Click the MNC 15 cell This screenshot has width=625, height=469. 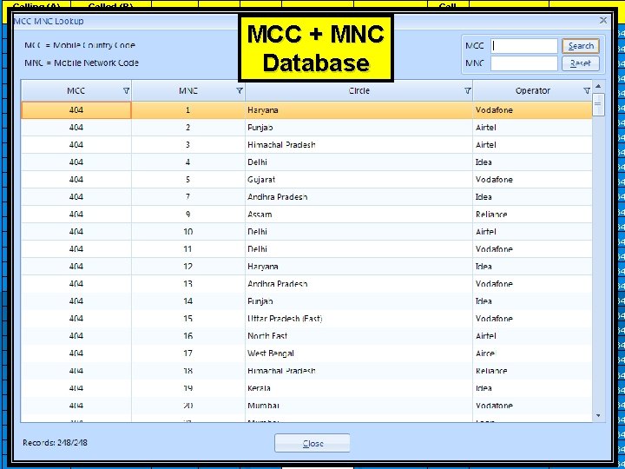tap(188, 318)
